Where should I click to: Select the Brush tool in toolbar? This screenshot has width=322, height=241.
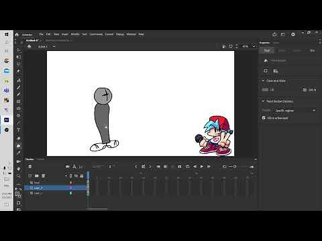[x=19, y=87]
